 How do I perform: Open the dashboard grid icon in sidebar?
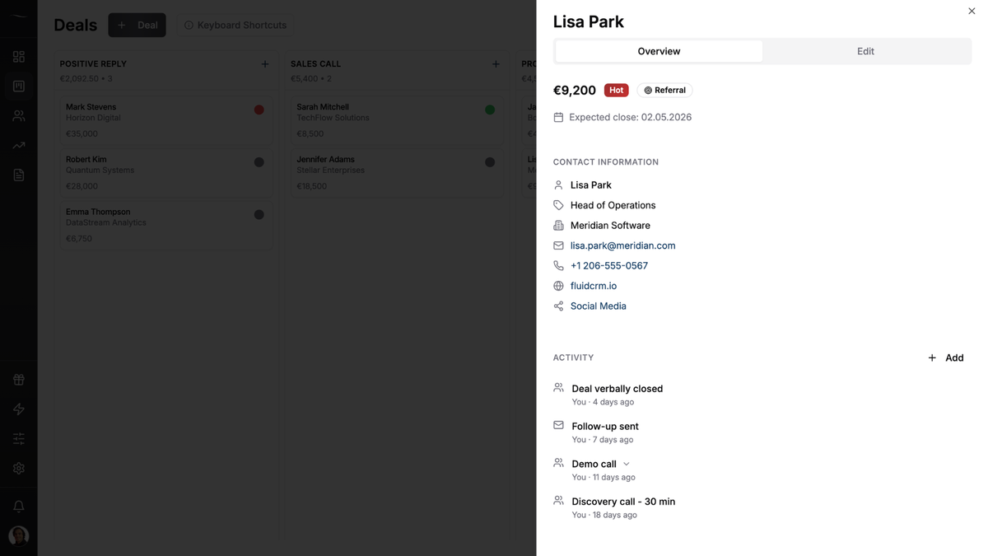point(18,57)
